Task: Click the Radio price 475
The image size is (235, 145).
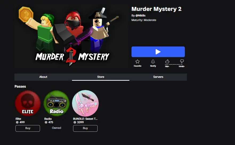Action: [51, 122]
